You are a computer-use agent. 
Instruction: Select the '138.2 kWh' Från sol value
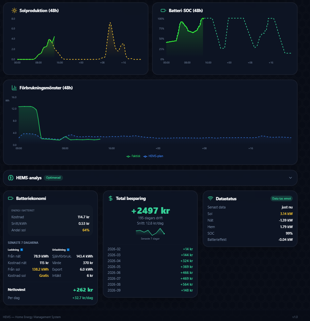tap(40, 269)
